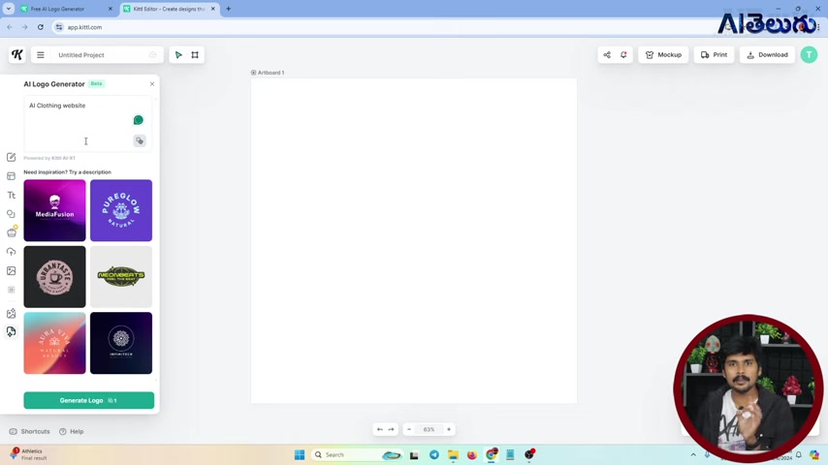Open the notifications bell
The height and width of the screenshot is (465, 828).
pos(623,55)
